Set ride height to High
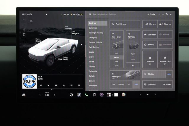The height and width of the screenshot is (126, 189). [117, 53]
